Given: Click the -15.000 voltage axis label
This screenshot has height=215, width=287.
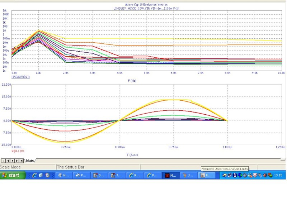Looking at the screenshot, I should (6, 145).
